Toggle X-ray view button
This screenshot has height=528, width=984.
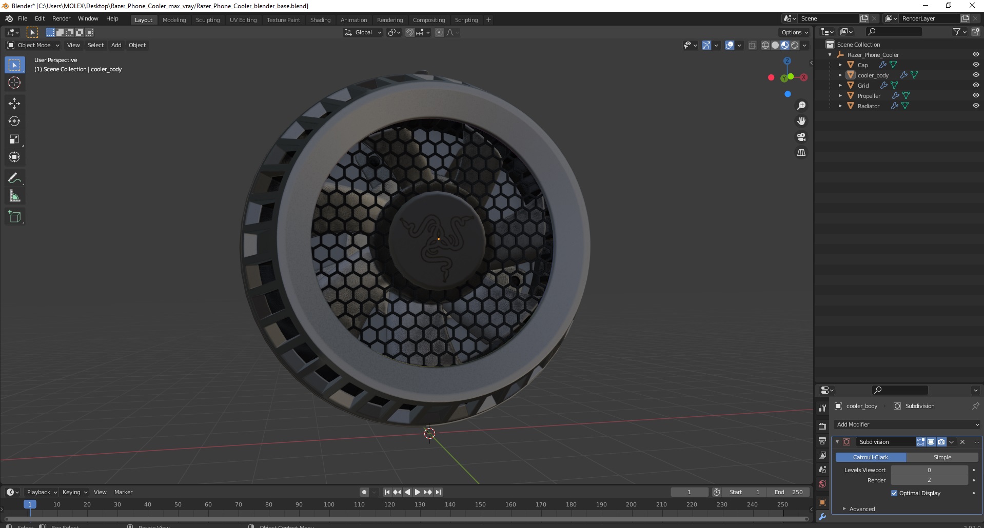pyautogui.click(x=752, y=45)
